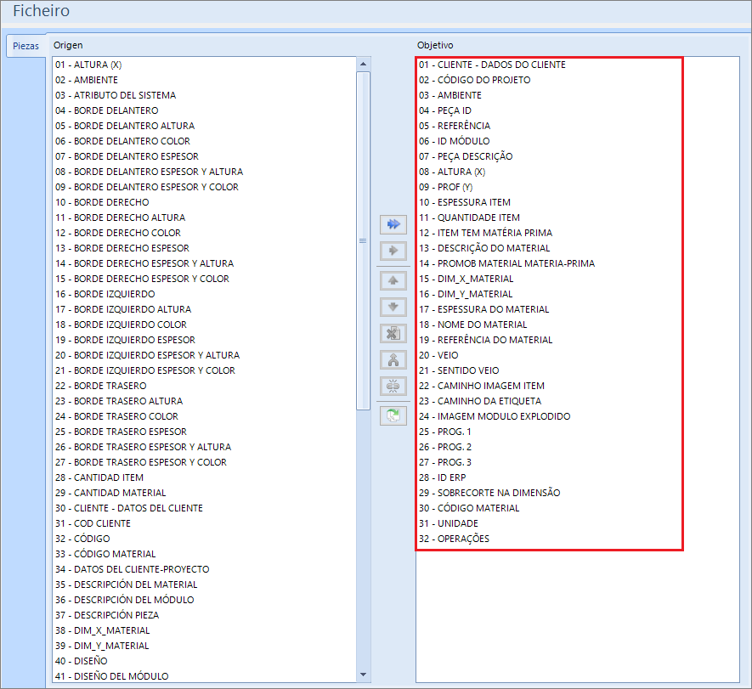This screenshot has width=752, height=689.
Task: Select '12 - ITEM TEM MATÉRIA PRIMA'
Action: pos(486,233)
